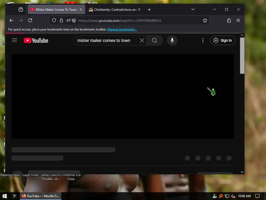
Task: Open Windows notification center
Action: click(257, 196)
